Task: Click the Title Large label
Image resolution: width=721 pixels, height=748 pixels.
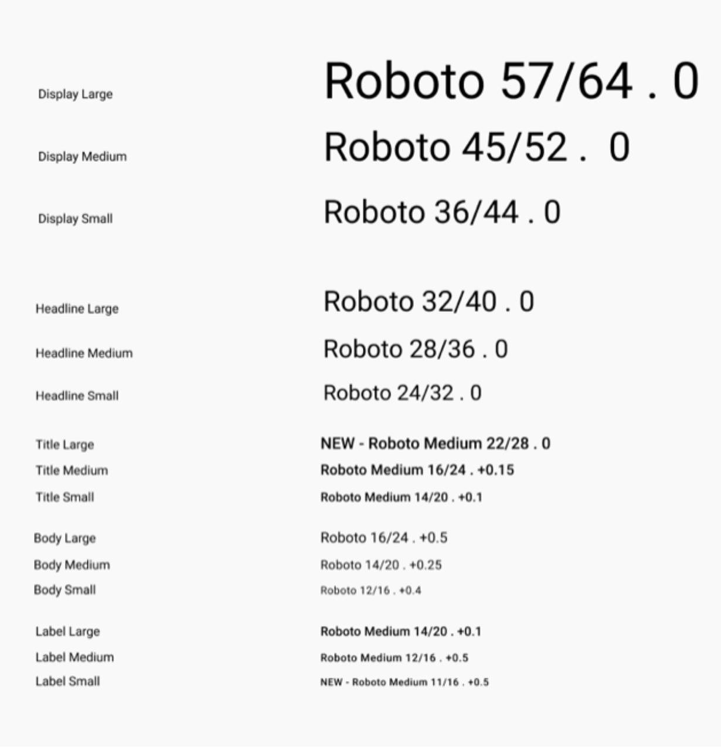Action: [x=64, y=444]
